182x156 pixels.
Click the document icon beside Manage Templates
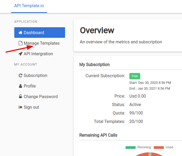20,43
